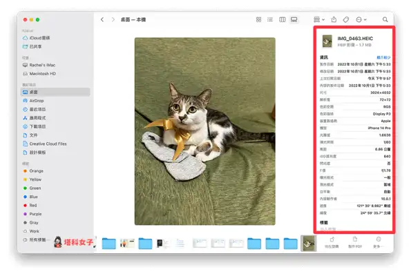This screenshot has width=411, height=276.
Task: Click the 640 ISO value
Action: coord(387,157)
